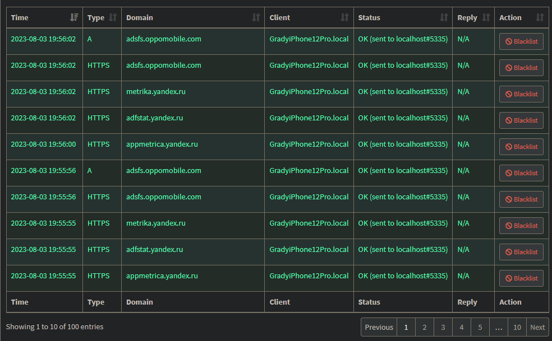The width and height of the screenshot is (552, 341).
Task: Click the footer Status column label
Action: [369, 302]
